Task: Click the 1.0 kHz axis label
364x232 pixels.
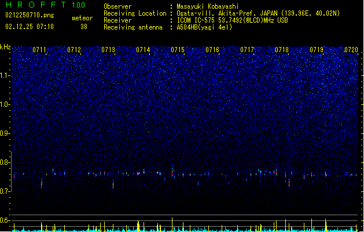Action: (x=5, y=104)
